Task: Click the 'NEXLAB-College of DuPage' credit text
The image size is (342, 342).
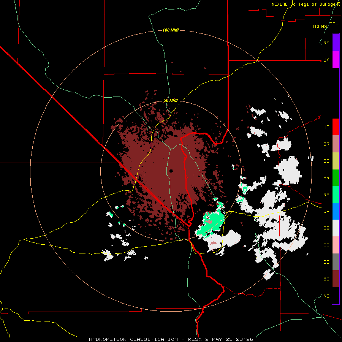Action: click(x=304, y=4)
